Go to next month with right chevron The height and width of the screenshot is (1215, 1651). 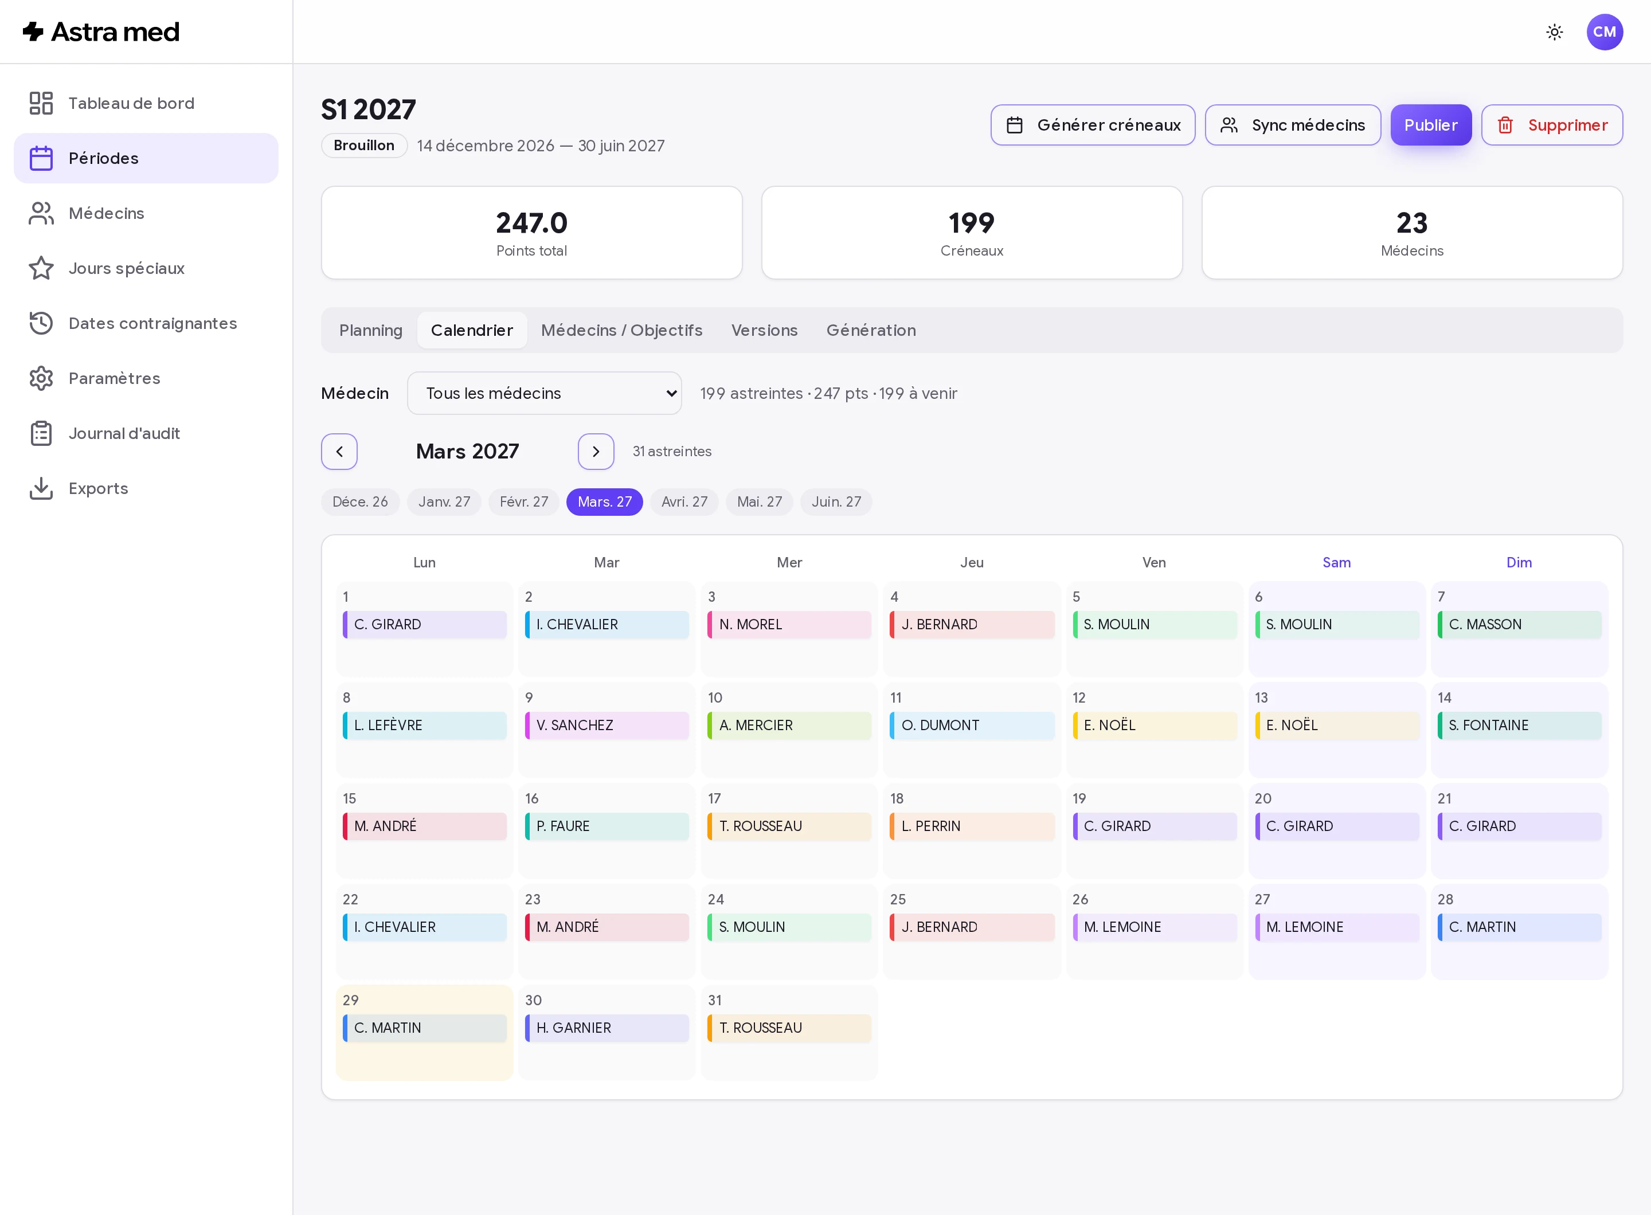pos(596,452)
